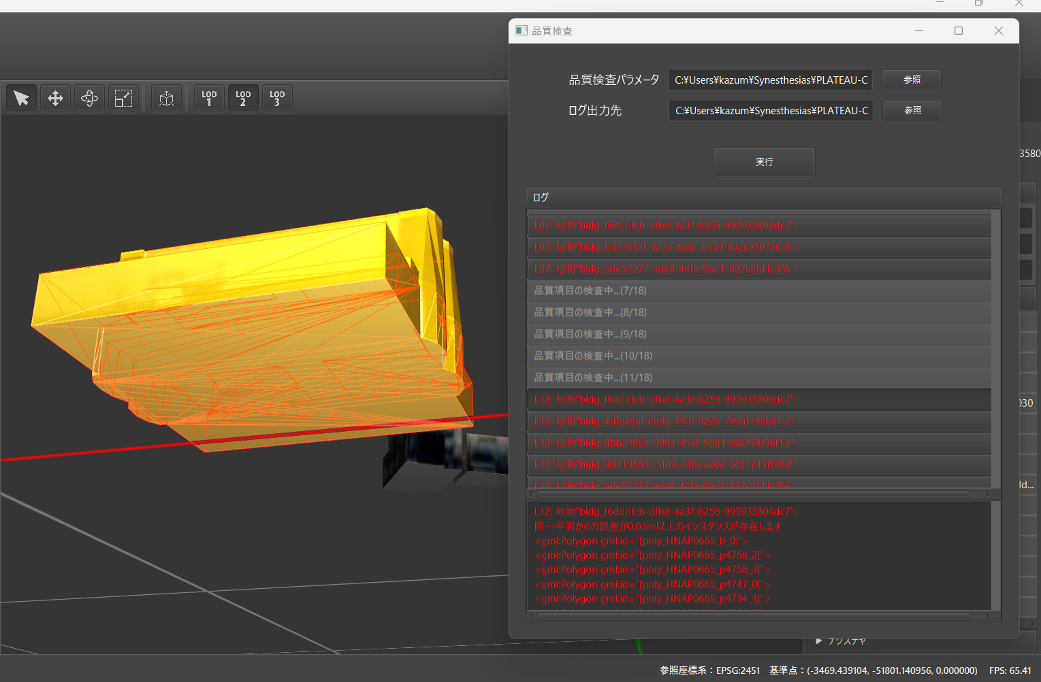Activate the four-arrow move tool
The width and height of the screenshot is (1041, 682).
[x=56, y=98]
